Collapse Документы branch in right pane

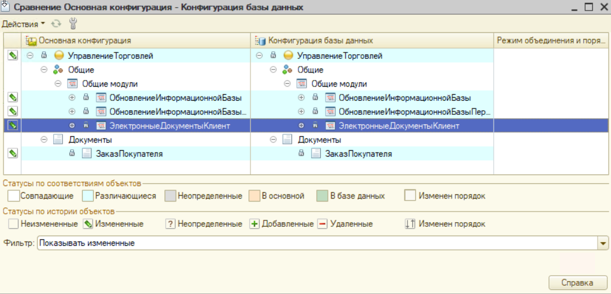pyautogui.click(x=274, y=140)
